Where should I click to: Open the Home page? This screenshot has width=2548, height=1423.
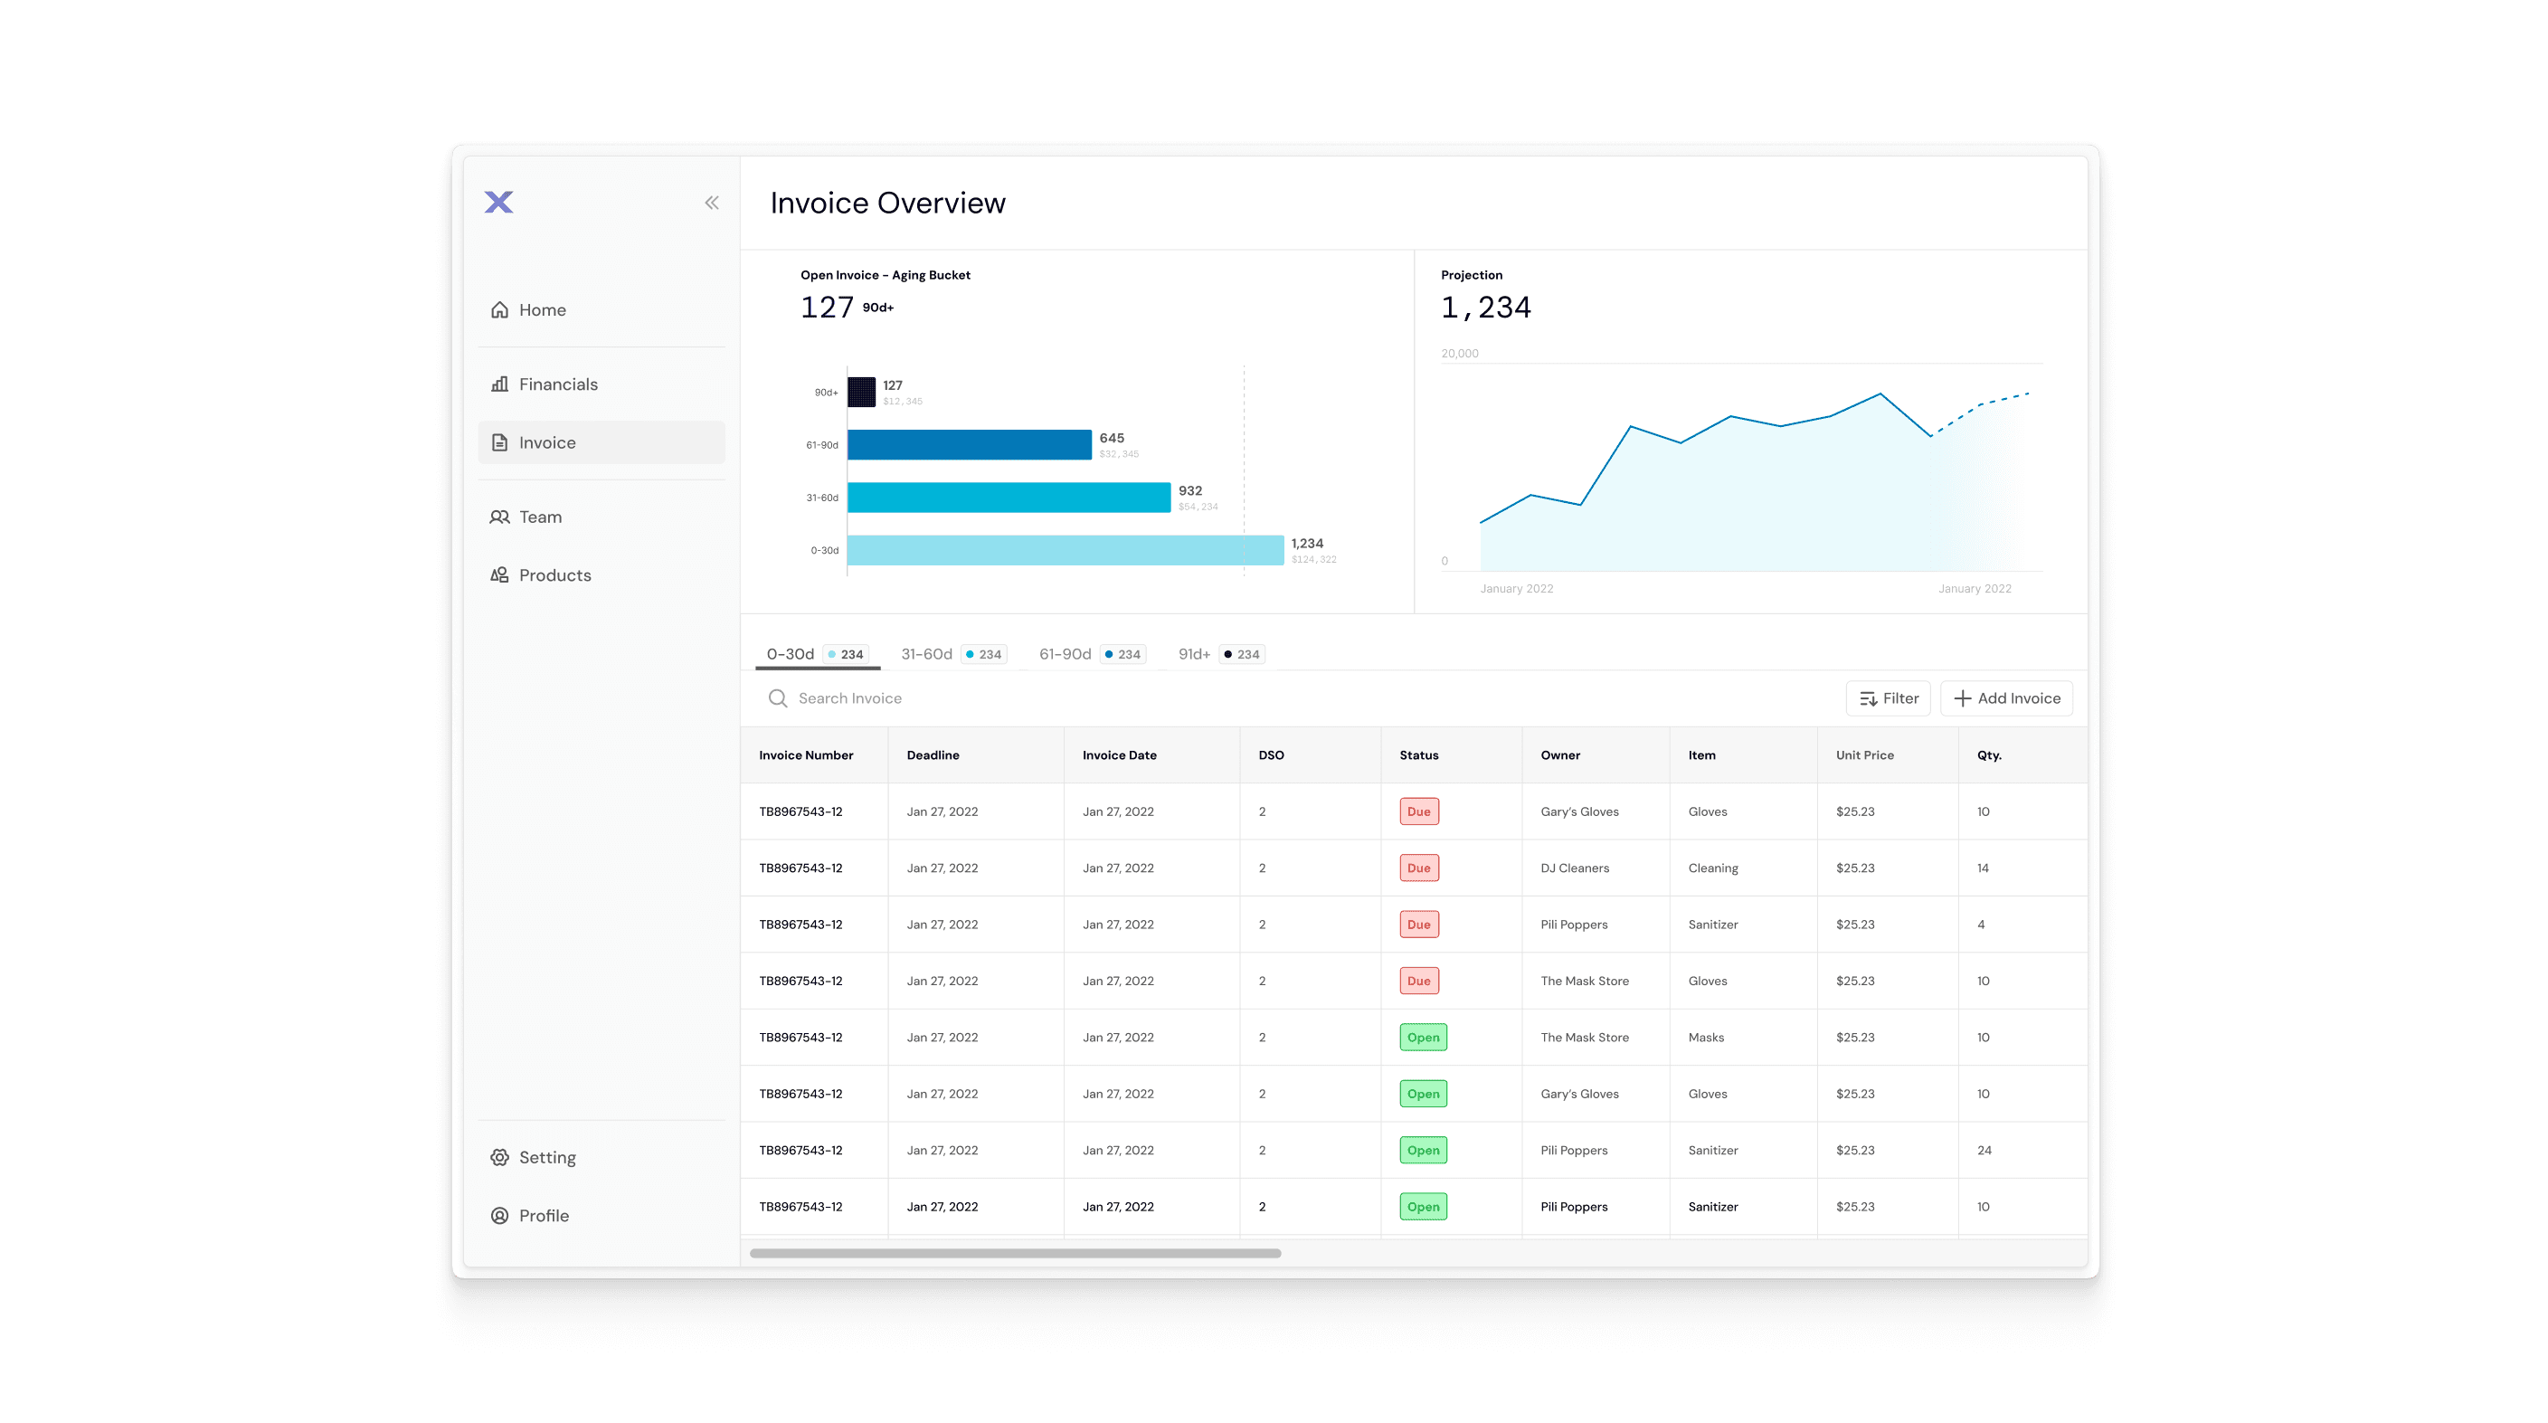[x=601, y=309]
